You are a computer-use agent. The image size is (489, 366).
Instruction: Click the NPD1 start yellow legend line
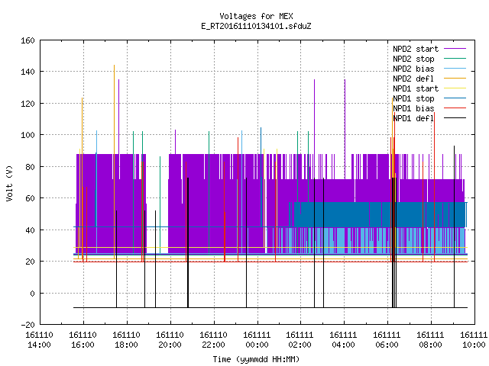455,88
